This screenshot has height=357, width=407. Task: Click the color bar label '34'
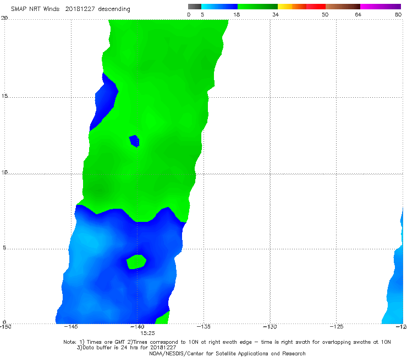pos(276,15)
